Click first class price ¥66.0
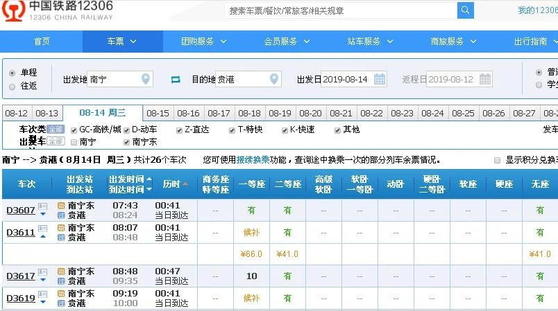Image resolution: width=558 pixels, height=311 pixels. tap(251, 254)
